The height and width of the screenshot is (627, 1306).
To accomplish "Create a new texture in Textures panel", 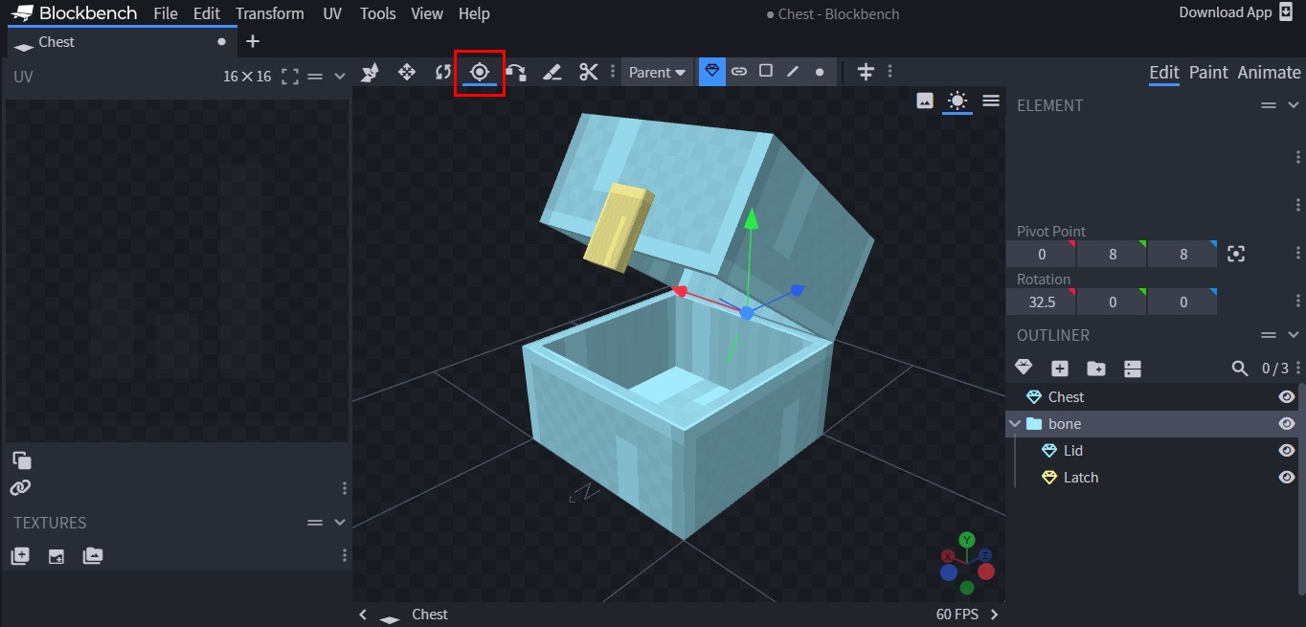I will point(20,555).
